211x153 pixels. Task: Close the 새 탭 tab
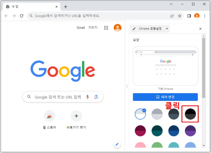(57, 7)
